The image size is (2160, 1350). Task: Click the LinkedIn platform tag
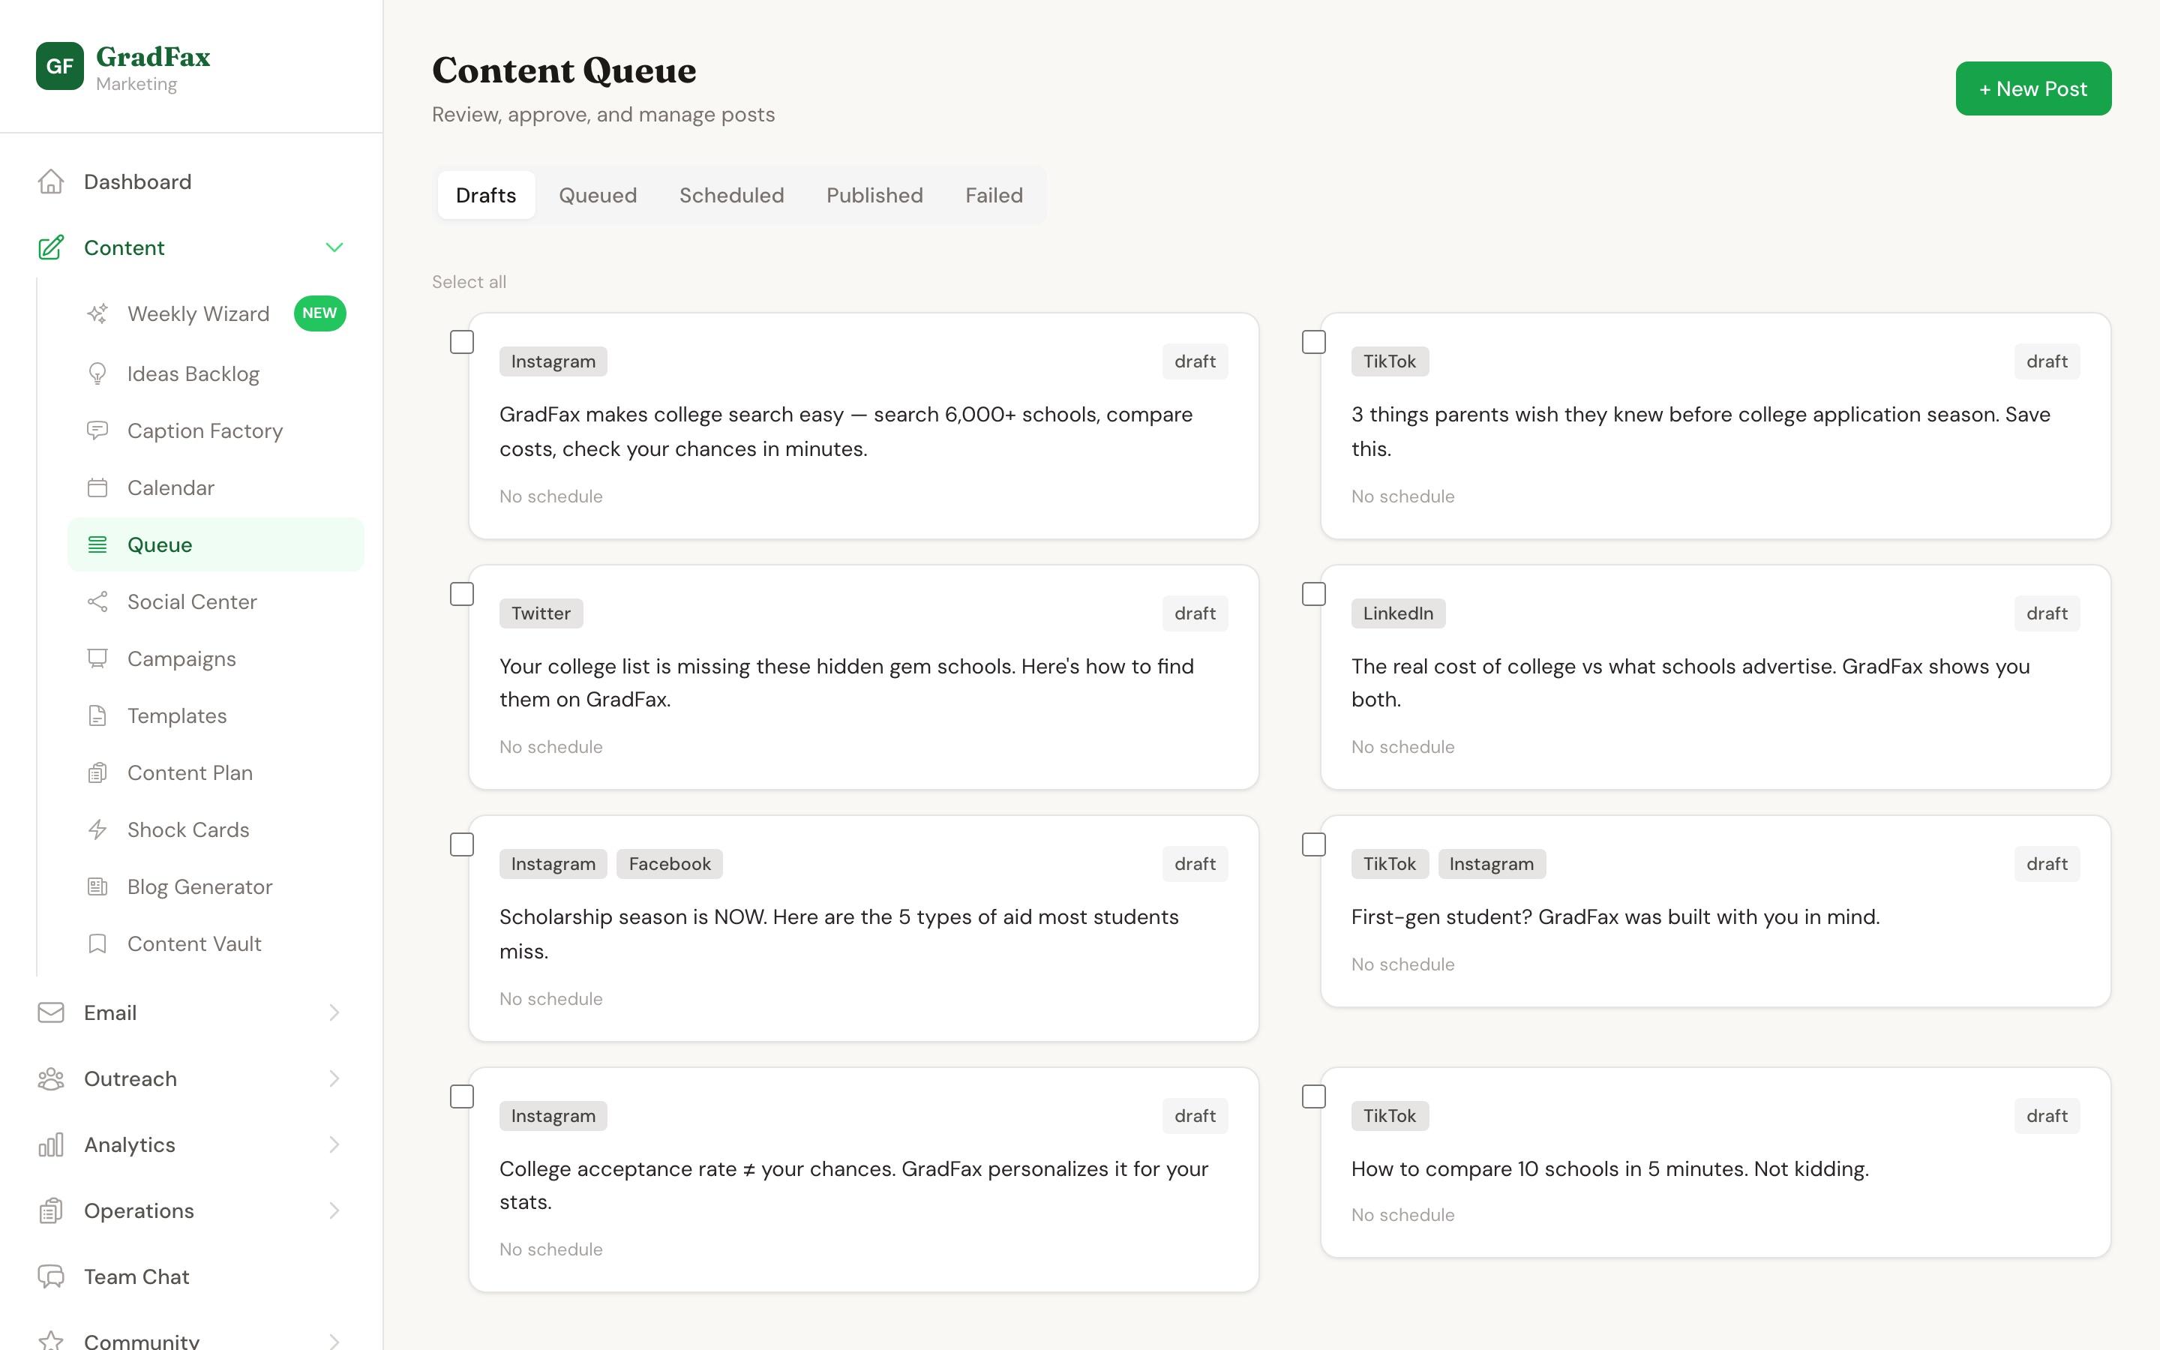(x=1398, y=613)
